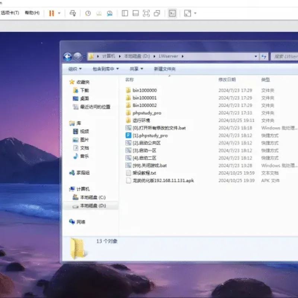Open the dropdown arrow beside the pause icon
The width and height of the screenshot is (298, 298).
click(x=59, y=13)
